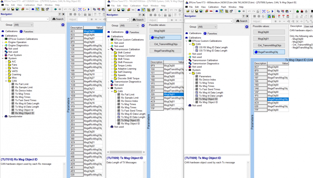
Task: Select IllegalTransMsgObj value in T43.24251030 window
Action: pyautogui.click(x=165, y=51)
